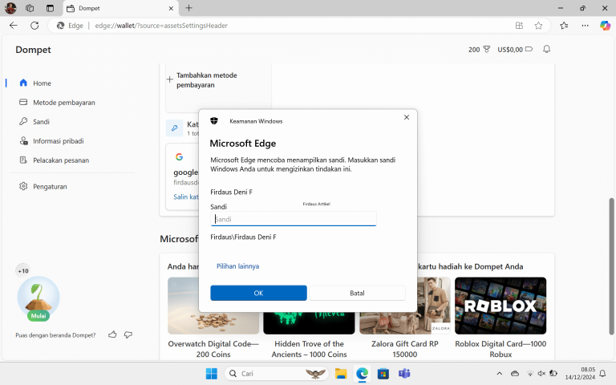Give thumbs up feedback for Dompet
616x385 pixels.
pyautogui.click(x=112, y=334)
